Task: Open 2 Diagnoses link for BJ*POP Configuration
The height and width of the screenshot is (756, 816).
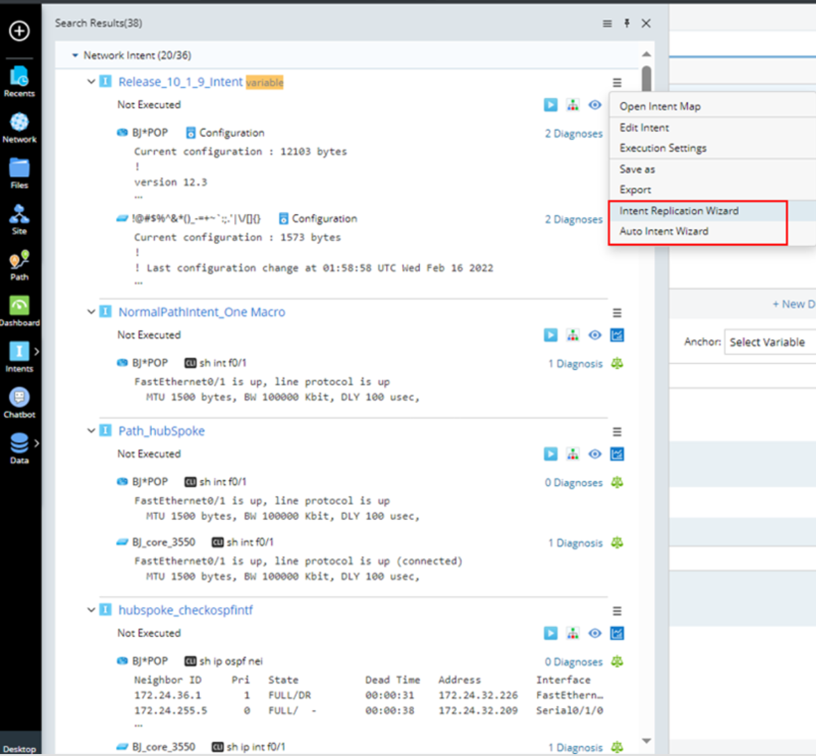Action: [573, 134]
